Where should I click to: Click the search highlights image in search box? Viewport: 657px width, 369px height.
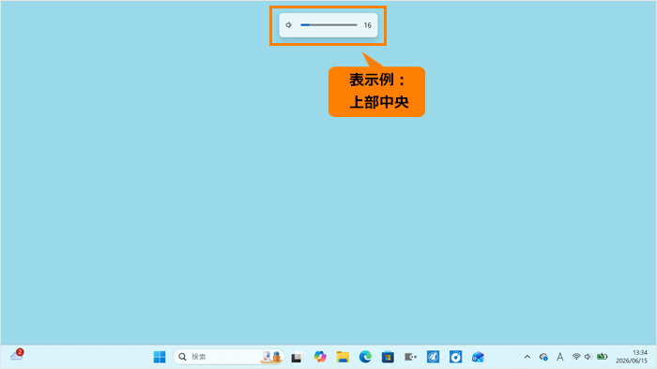coord(271,357)
